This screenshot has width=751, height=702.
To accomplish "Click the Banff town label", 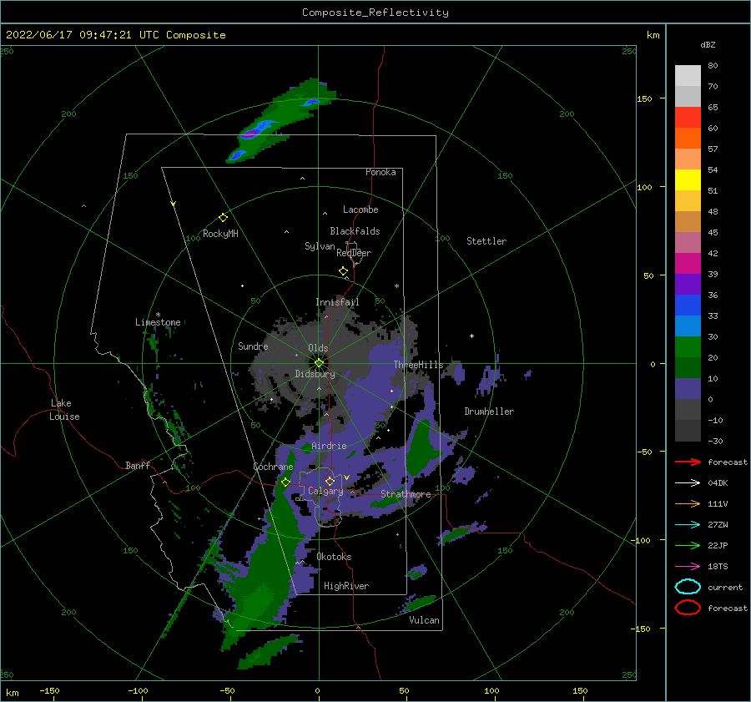I will [138, 465].
